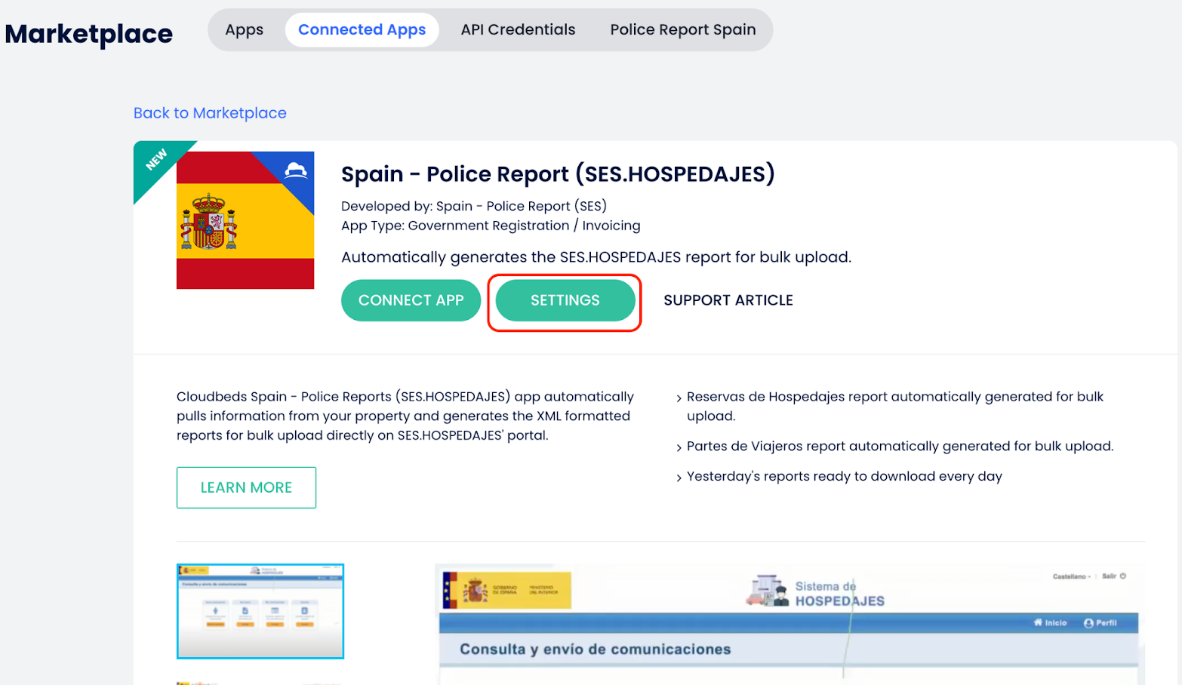The image size is (1182, 685).
Task: Click the Spain flag app logo
Action: point(245,220)
